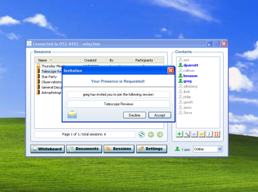Image resolution: width=258 pixels, height=192 pixels.
Task: Select the 'Observations' session row
Action: pos(48,82)
